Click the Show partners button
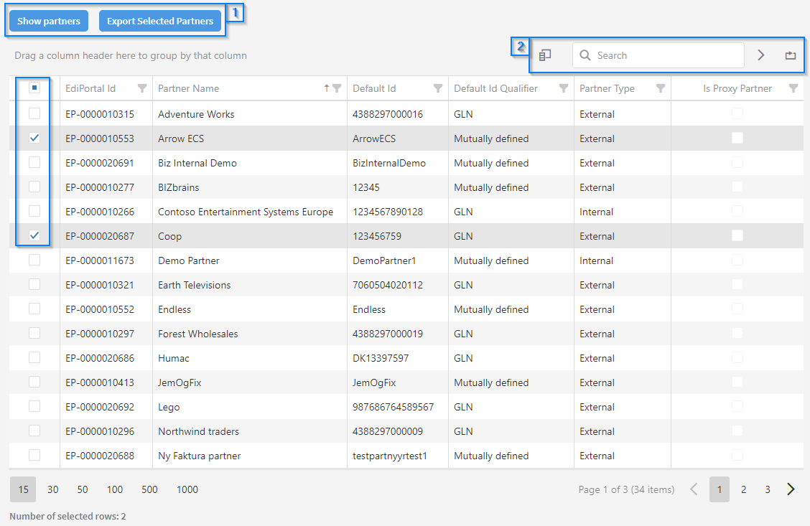 (x=49, y=22)
